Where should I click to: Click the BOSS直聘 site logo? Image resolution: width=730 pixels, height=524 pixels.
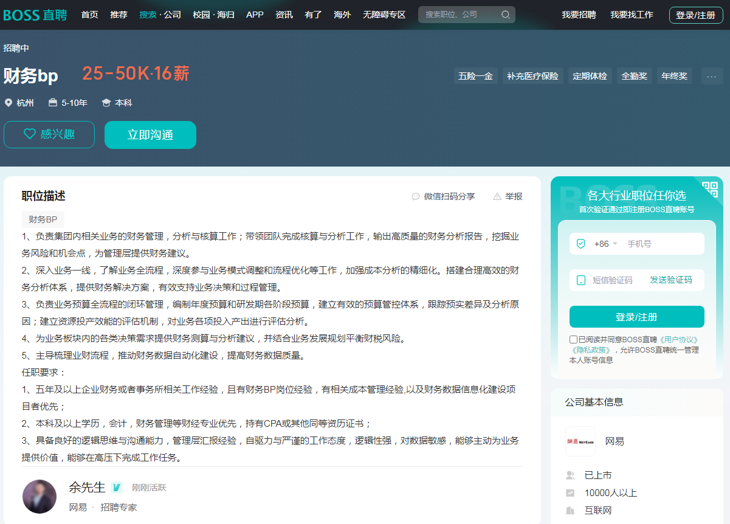click(35, 14)
